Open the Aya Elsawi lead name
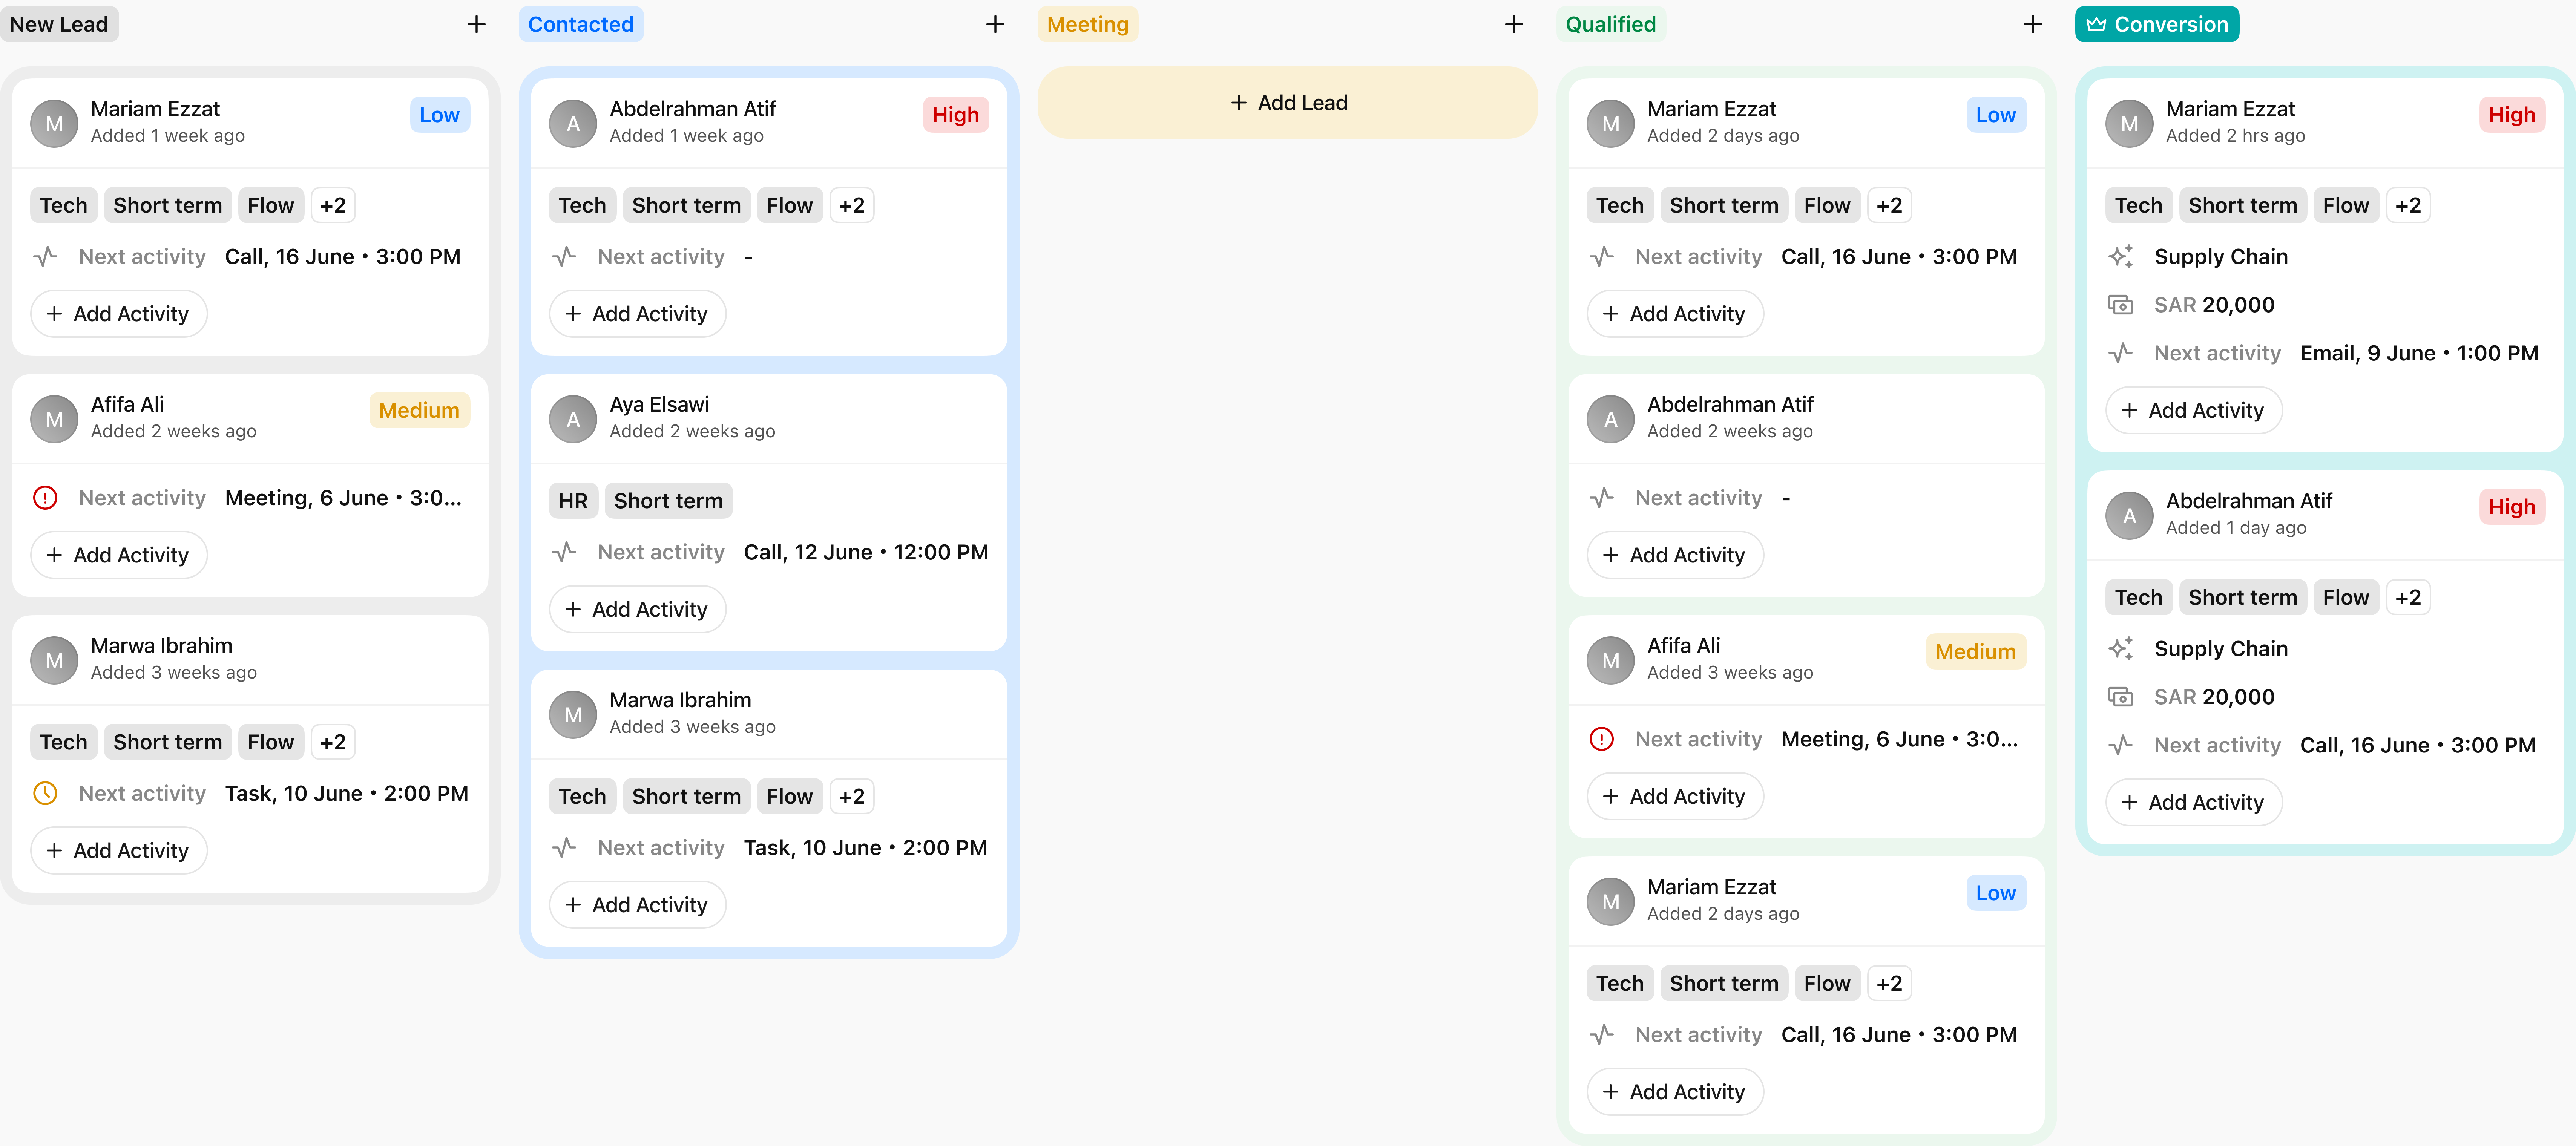Viewport: 2576px width, 1146px height. (x=660, y=404)
